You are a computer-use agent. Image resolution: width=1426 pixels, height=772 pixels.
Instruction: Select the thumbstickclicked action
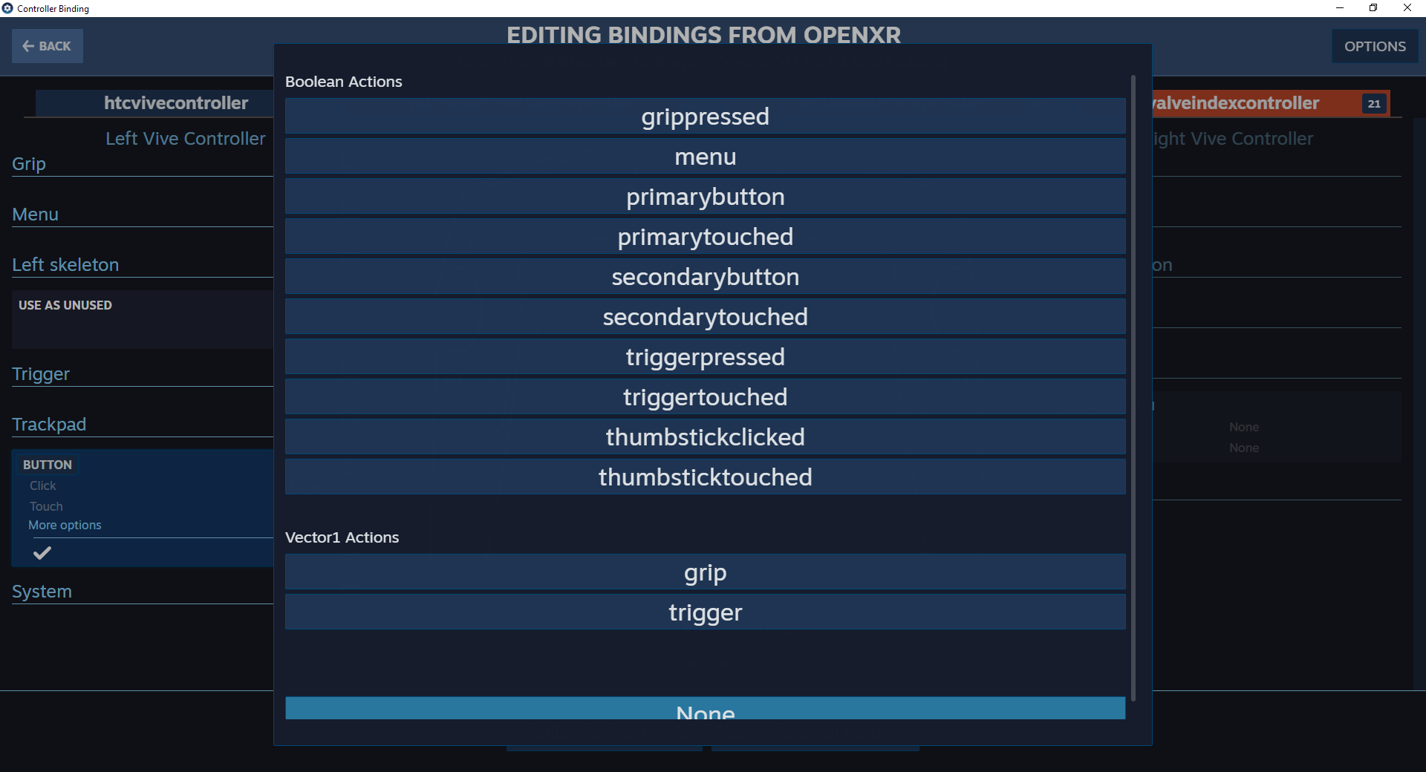[705, 437]
